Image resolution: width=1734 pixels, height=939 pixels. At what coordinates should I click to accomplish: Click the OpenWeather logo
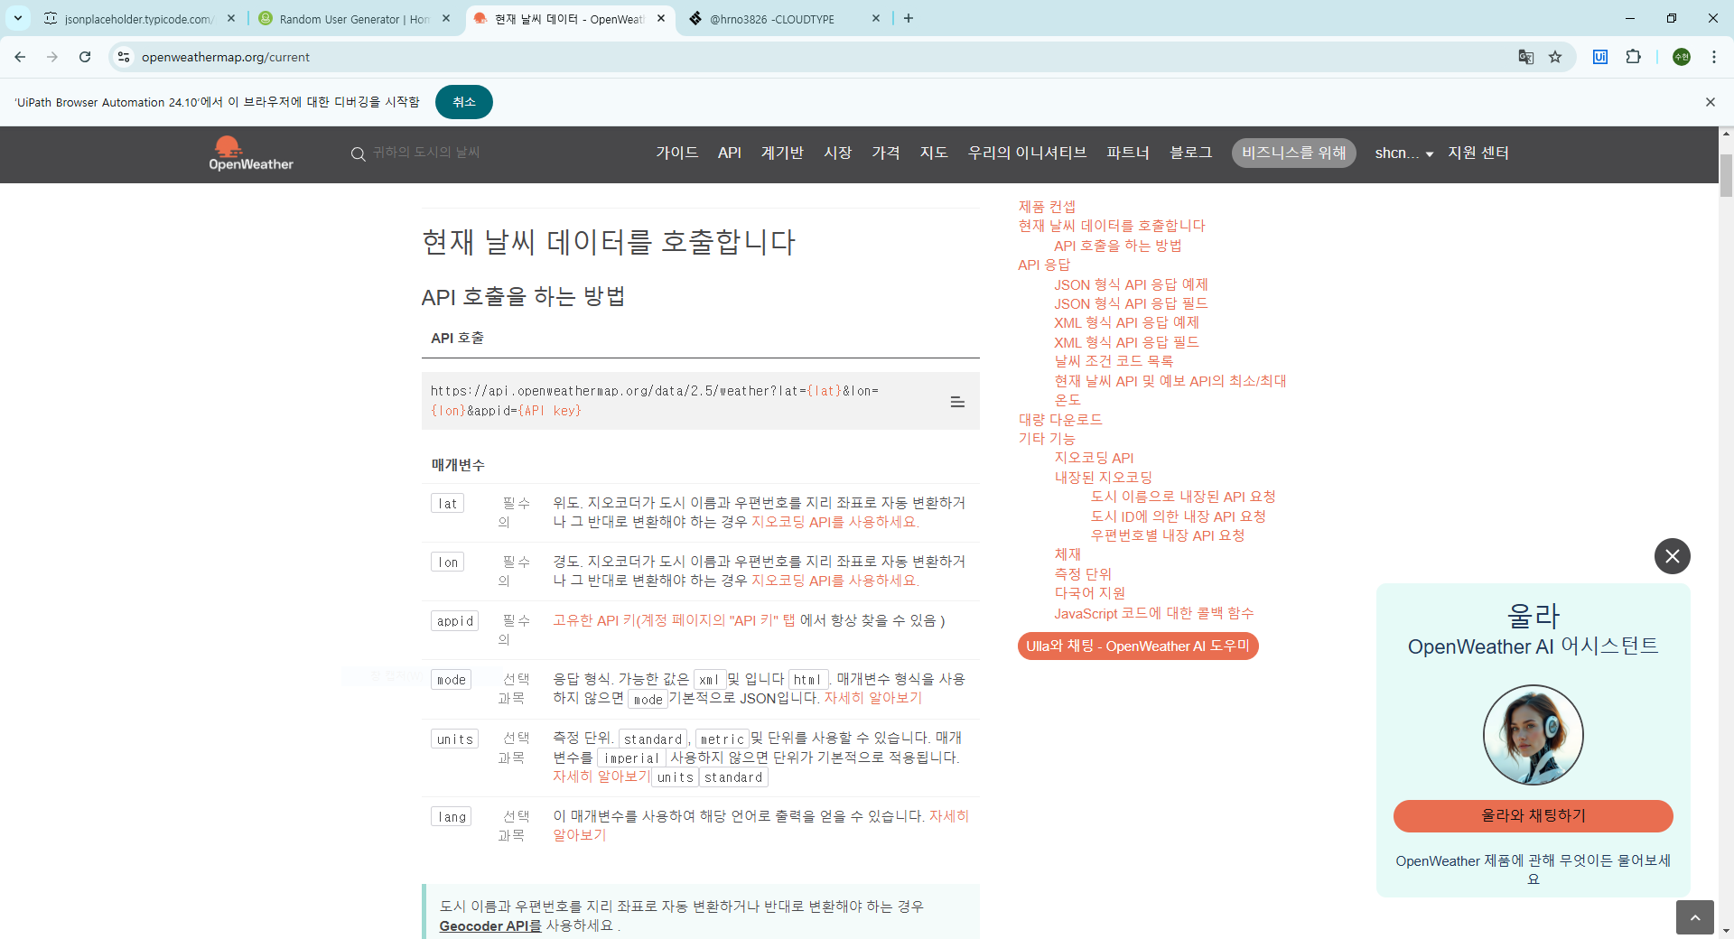[251, 153]
